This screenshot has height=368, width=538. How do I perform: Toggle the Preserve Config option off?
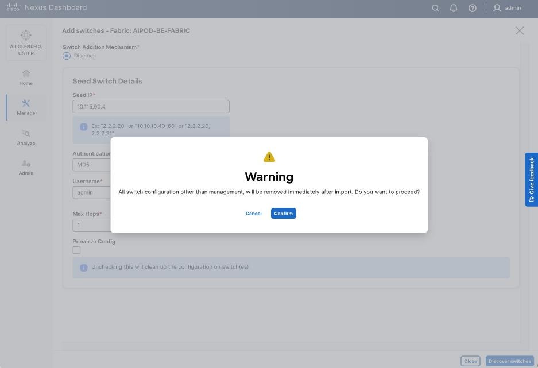(76, 250)
